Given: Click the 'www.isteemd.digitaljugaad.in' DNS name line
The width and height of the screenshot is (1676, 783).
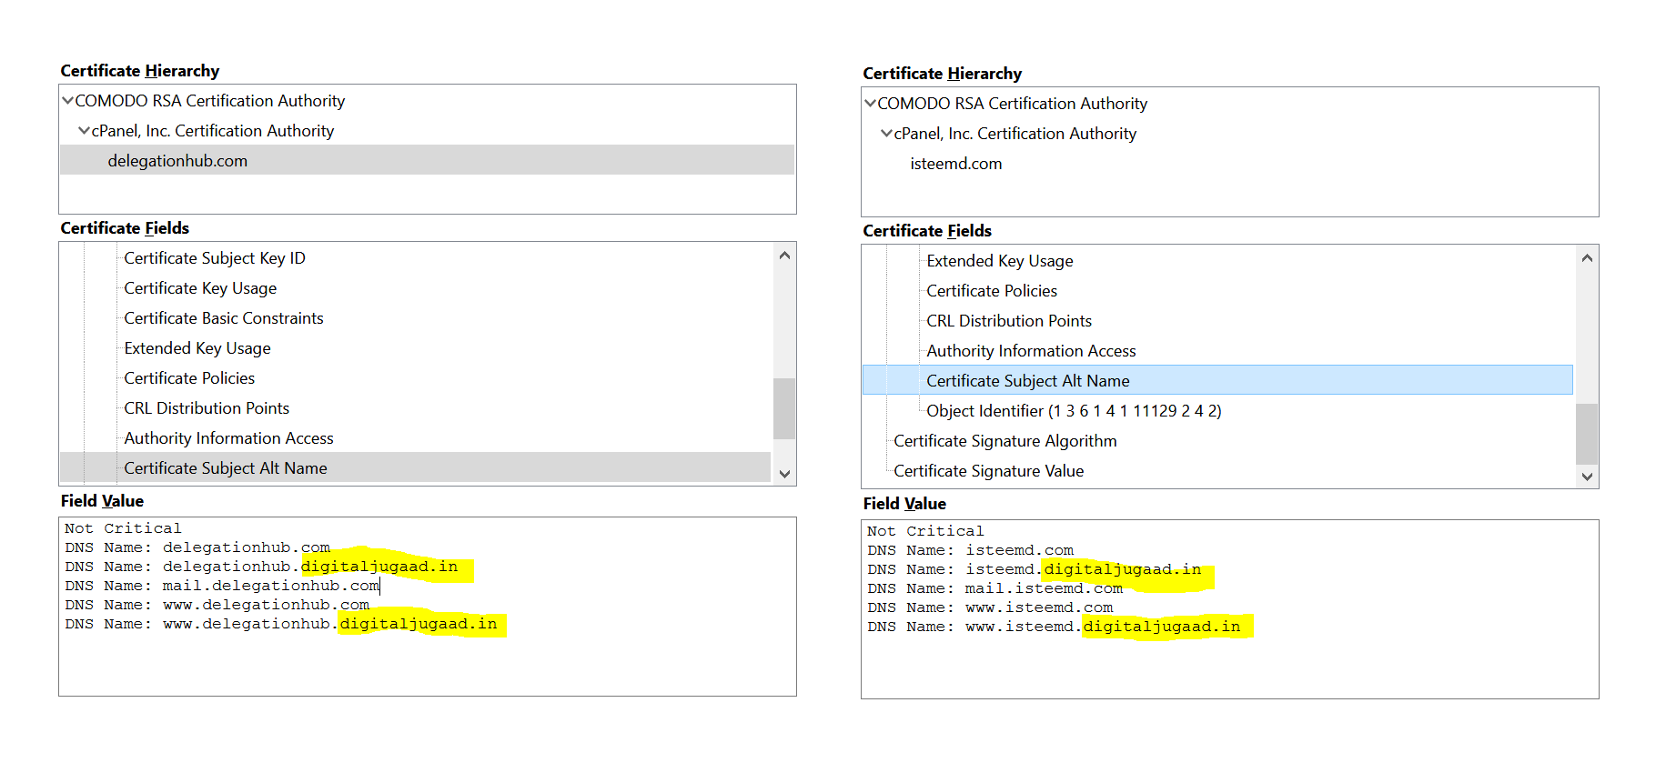Looking at the screenshot, I should point(1054,627).
